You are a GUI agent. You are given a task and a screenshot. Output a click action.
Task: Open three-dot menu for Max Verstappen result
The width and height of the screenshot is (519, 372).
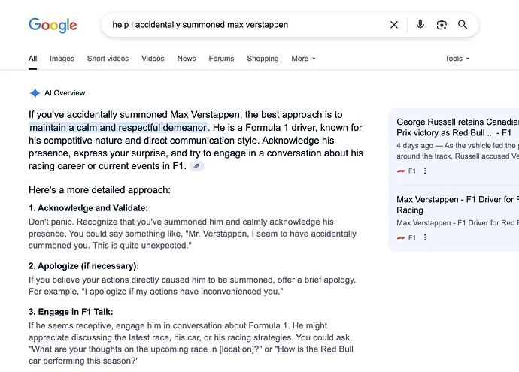coord(425,237)
